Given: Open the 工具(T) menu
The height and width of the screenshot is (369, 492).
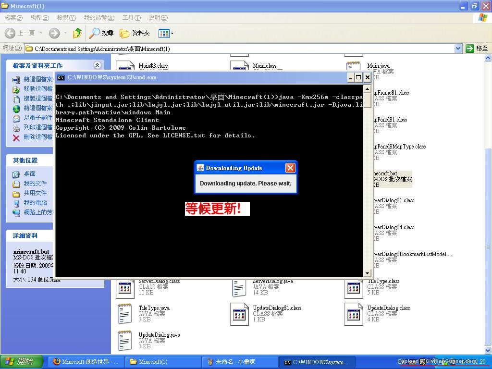Looking at the screenshot, I should pos(131,18).
